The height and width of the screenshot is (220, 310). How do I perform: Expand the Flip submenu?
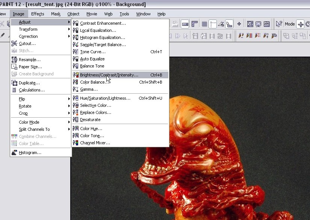(x=41, y=99)
